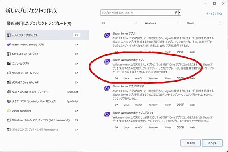Click the Blazor Server アプリが空です icon
This screenshot has width=228, height=152.
[107, 88]
